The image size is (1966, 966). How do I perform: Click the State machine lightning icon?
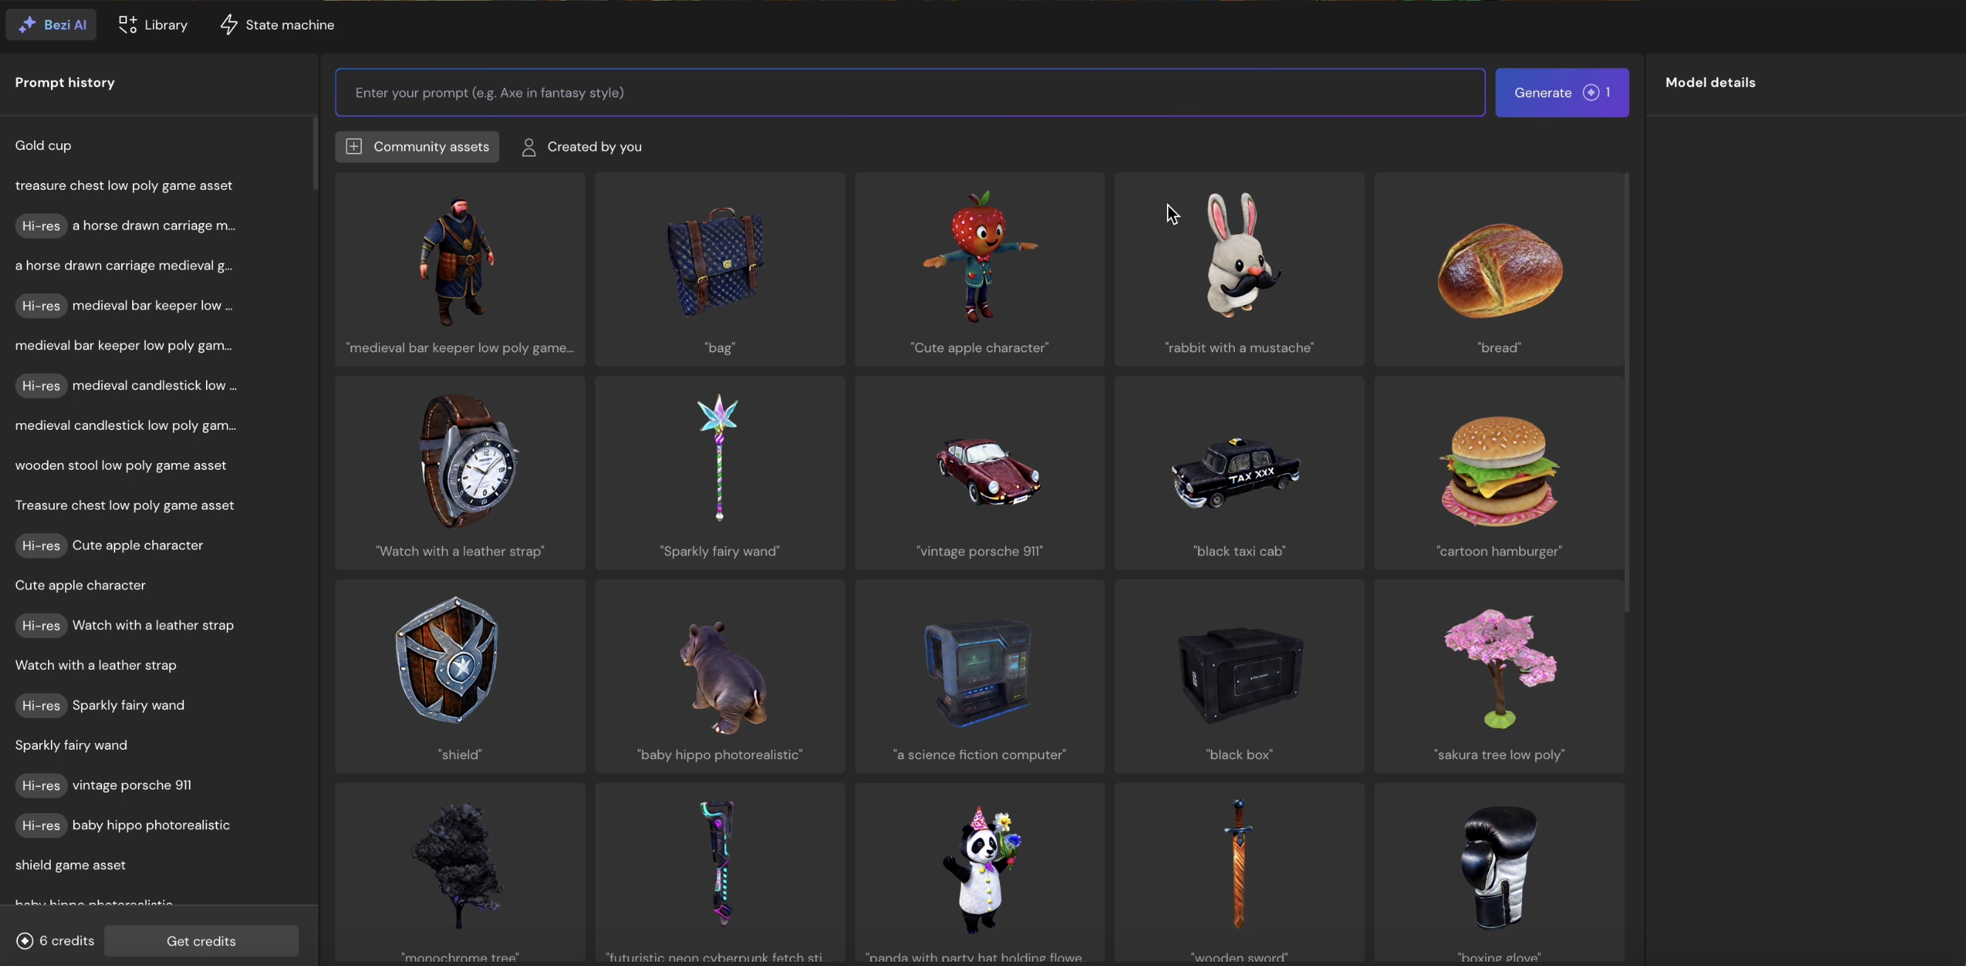coord(229,24)
